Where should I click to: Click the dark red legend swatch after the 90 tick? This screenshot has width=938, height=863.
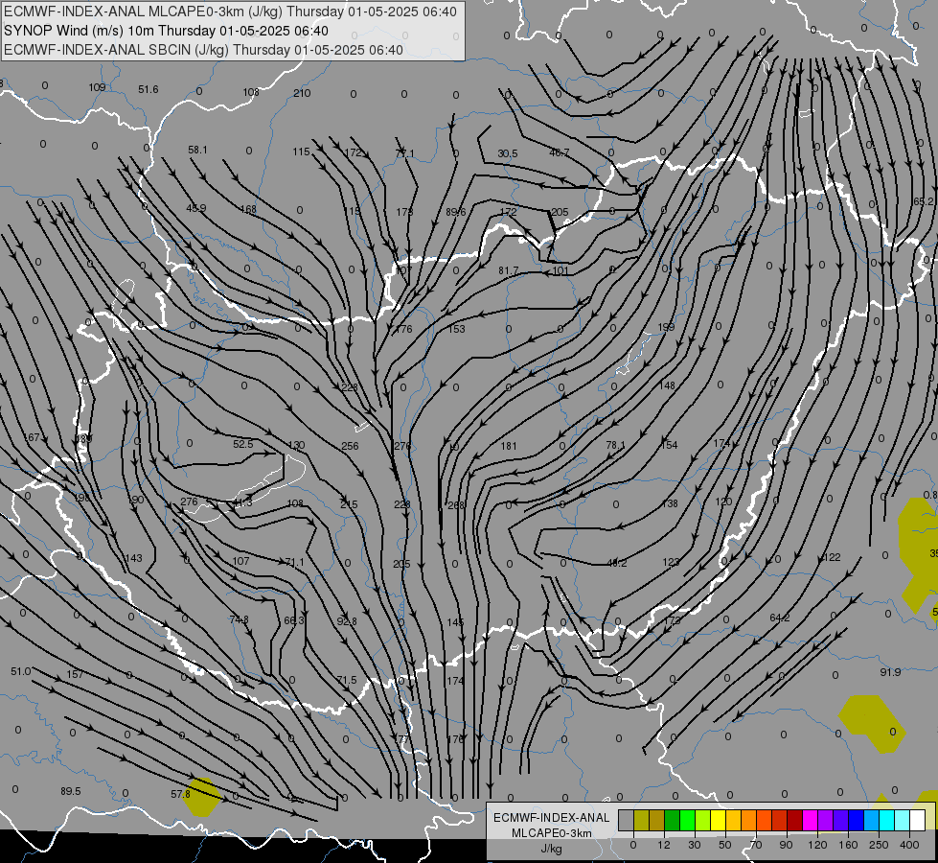click(795, 820)
